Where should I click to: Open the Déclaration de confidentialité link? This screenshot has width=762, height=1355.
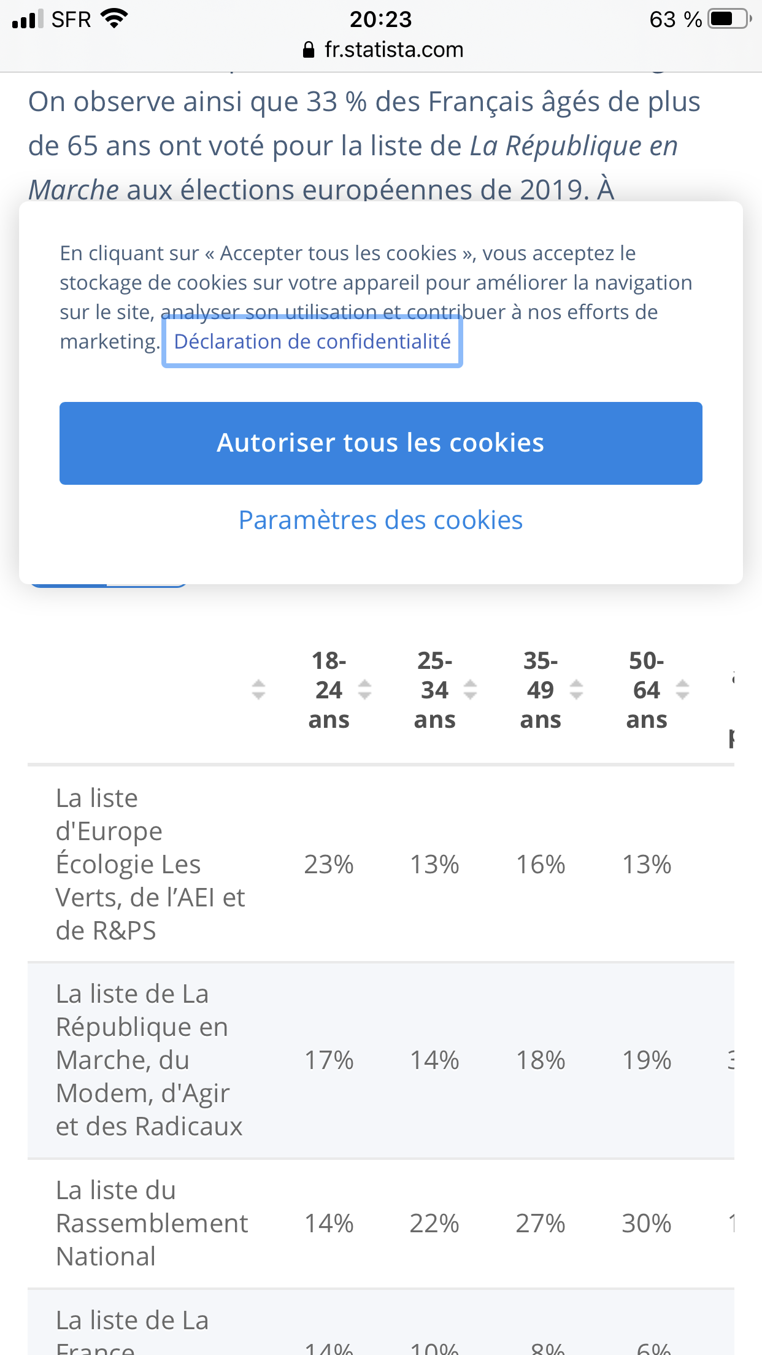[x=312, y=341]
